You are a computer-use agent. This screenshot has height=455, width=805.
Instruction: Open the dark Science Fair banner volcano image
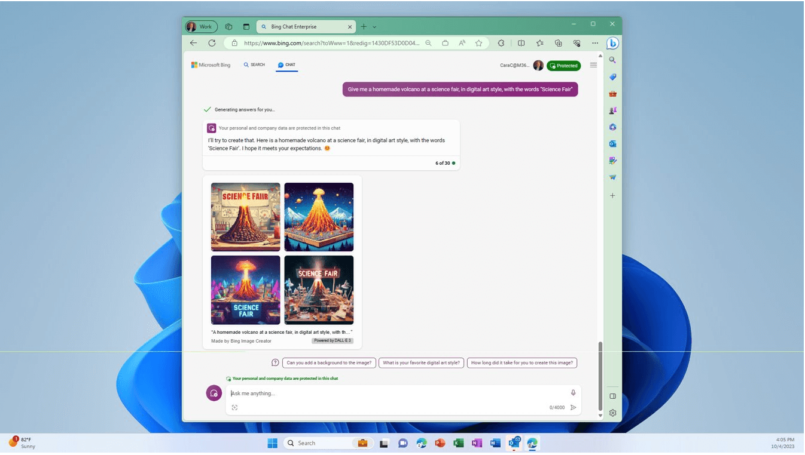(319, 290)
